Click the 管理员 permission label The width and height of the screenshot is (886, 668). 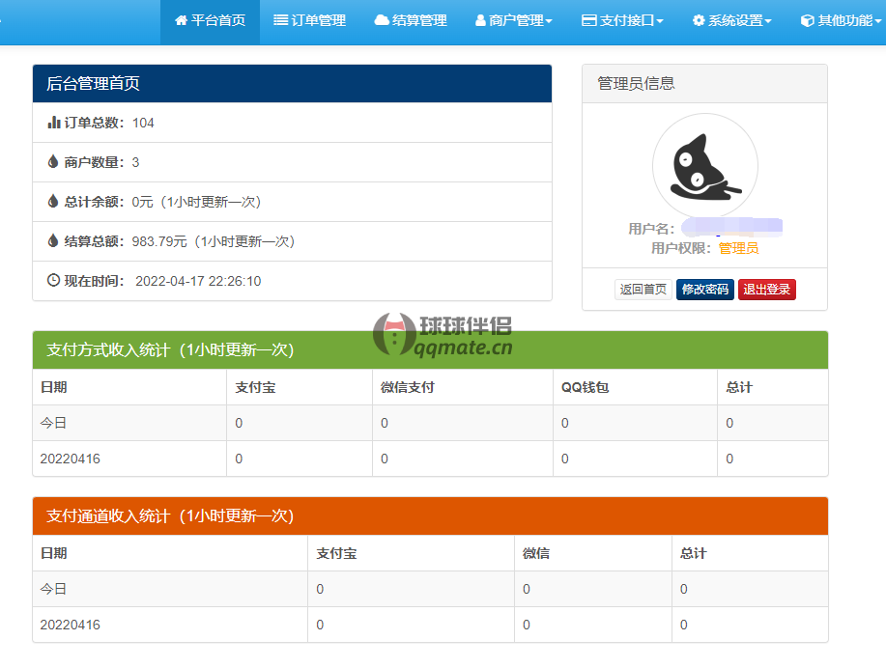(738, 248)
